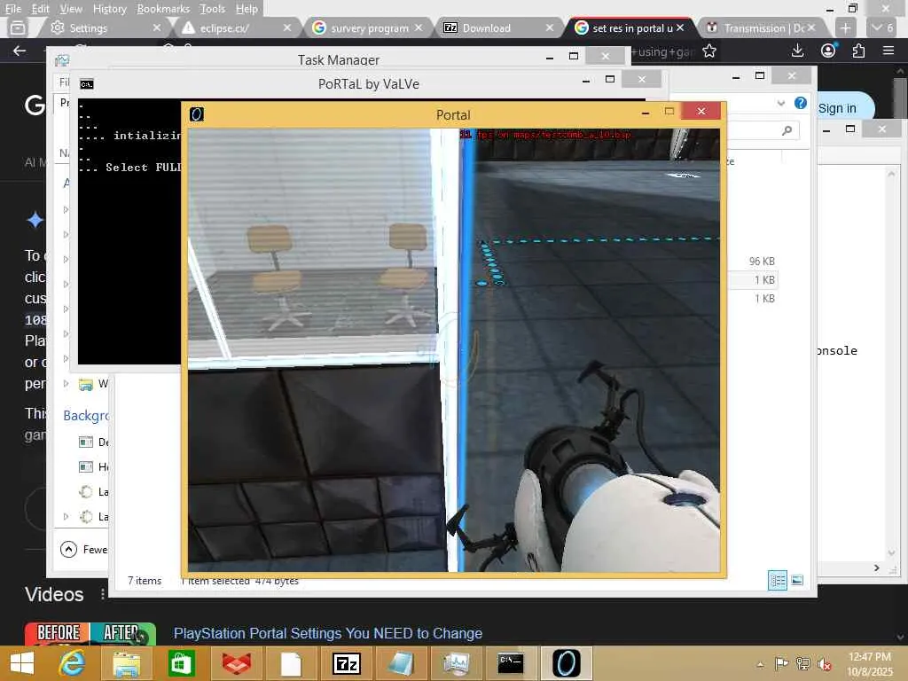The image size is (908, 681).
Task: Open Help in the File Explorer window
Action: pyautogui.click(x=801, y=103)
